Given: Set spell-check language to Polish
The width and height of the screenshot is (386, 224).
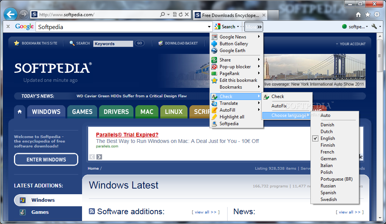Looking at the screenshot, I should click(335, 172).
